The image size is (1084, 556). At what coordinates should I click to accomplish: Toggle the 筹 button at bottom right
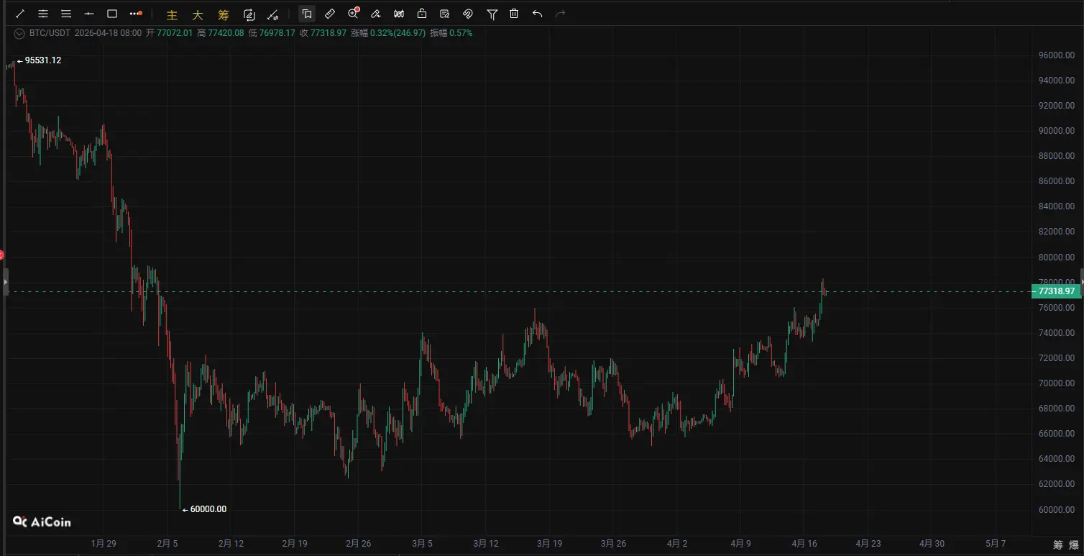tap(1058, 544)
